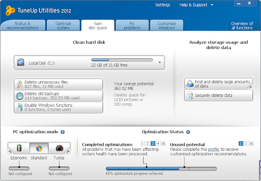Click '65% optimization progress achieved' text
This screenshot has width=261, height=181.
tap(134, 174)
